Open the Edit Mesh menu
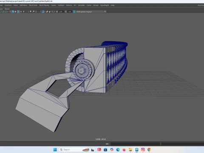The width and height of the screenshot is (204, 153). pos(23,5)
